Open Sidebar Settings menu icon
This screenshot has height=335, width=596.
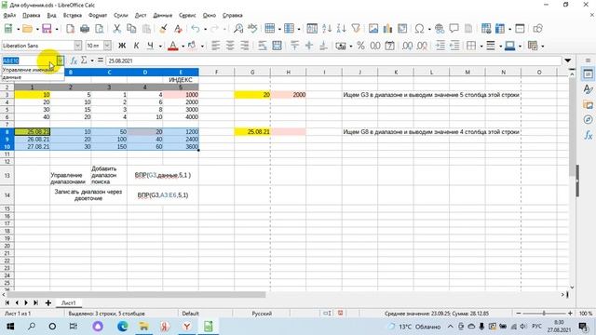[588, 60]
